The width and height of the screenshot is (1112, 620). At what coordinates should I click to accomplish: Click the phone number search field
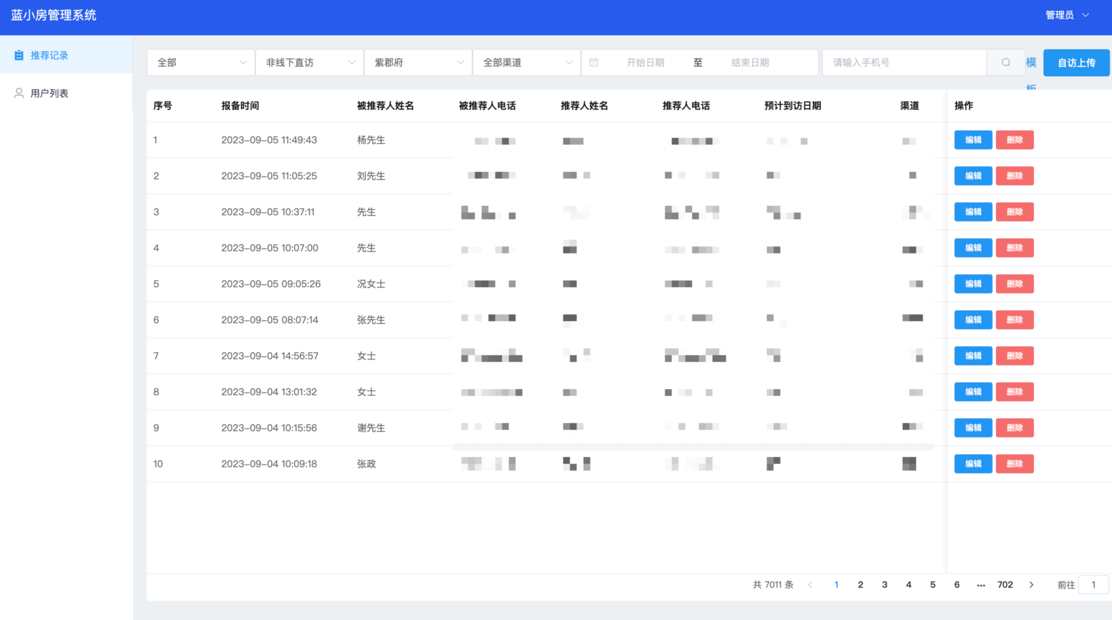904,62
